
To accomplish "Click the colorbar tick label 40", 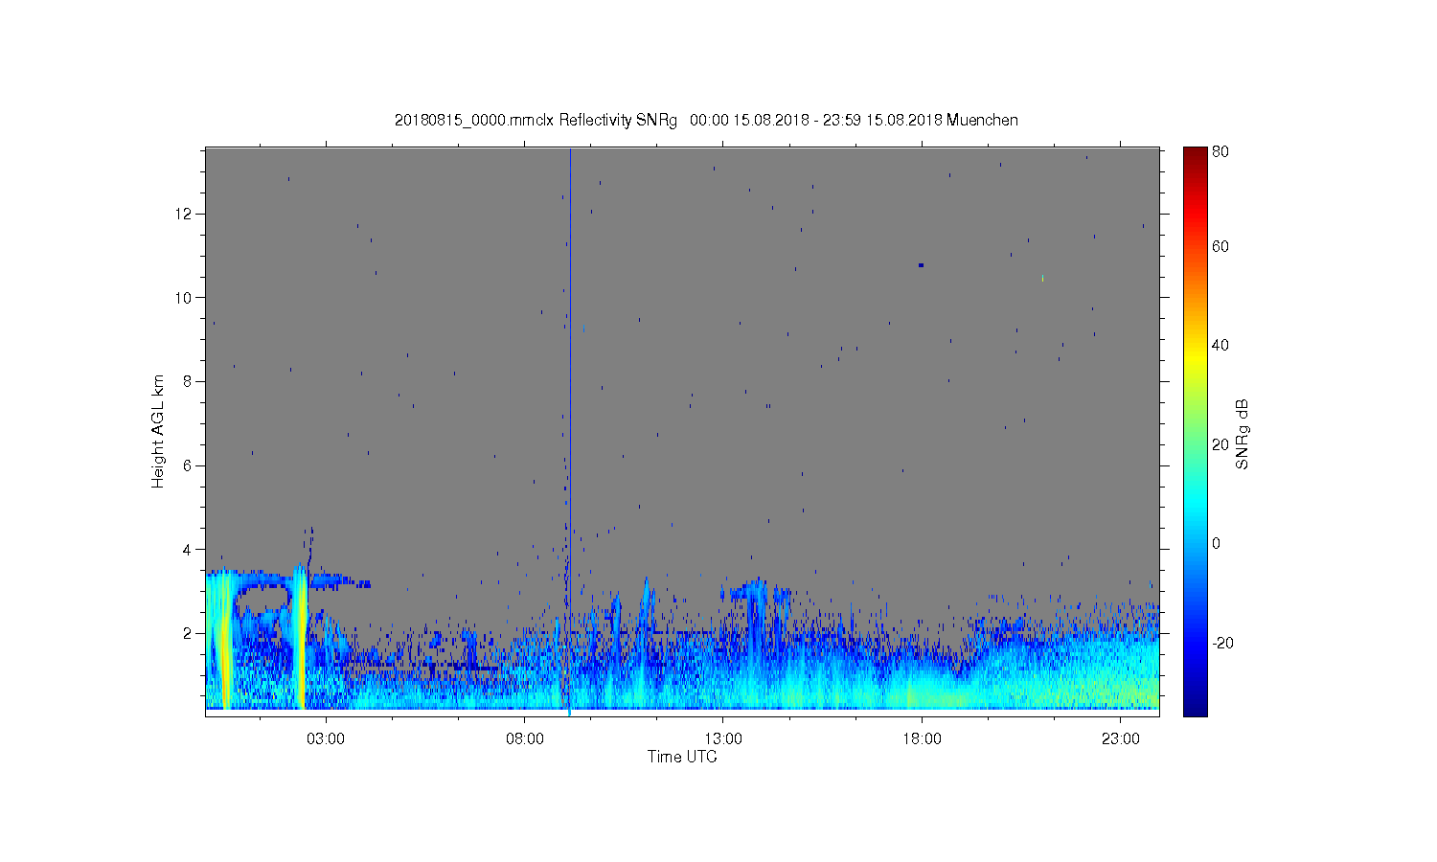I will coord(1220,346).
